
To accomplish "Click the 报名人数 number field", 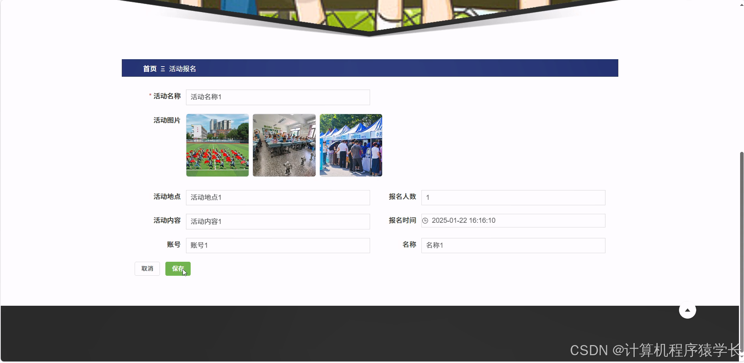I will [x=513, y=197].
